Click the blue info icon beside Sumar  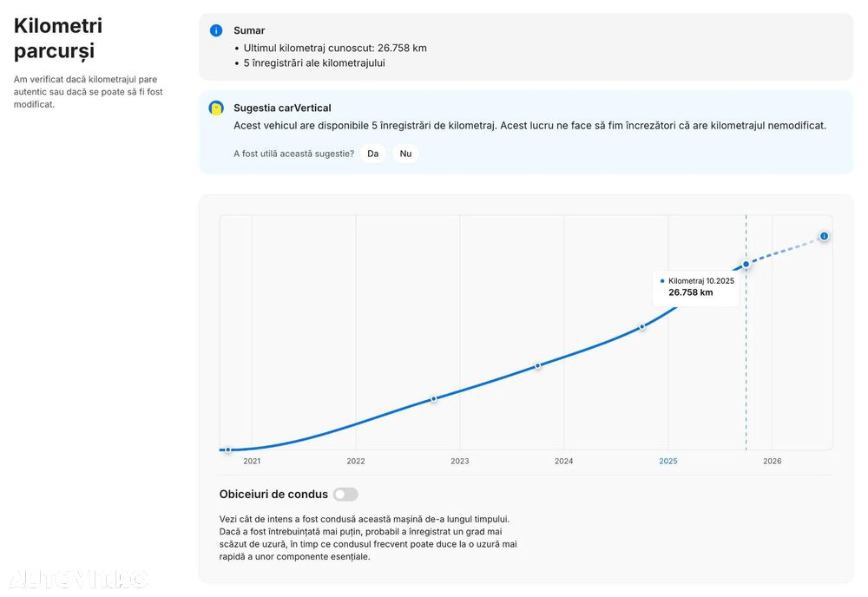[216, 30]
